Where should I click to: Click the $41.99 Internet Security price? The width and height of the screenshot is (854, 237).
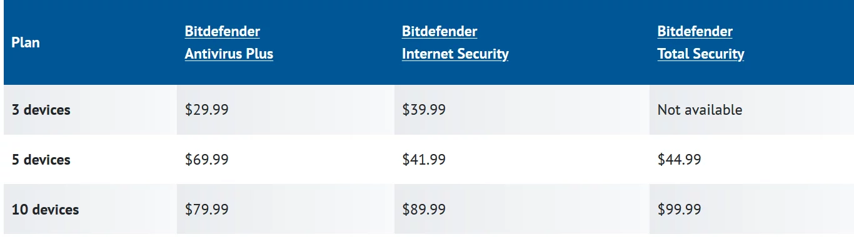[424, 160]
